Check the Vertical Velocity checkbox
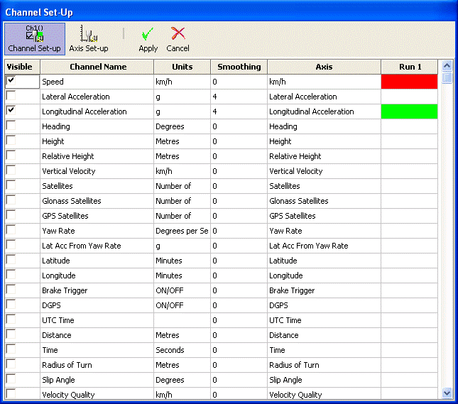Screen dimensions: 458x404 (11, 170)
